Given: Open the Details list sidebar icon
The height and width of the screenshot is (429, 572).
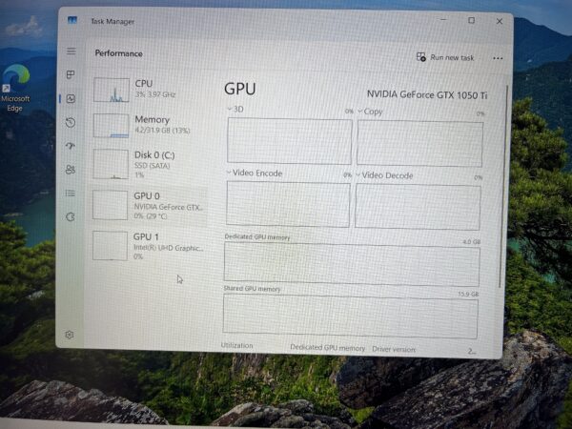Looking at the screenshot, I should pos(70,193).
